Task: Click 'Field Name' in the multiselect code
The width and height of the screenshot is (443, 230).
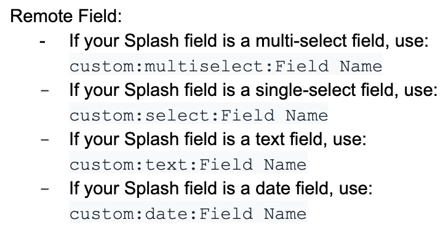Action: coord(329,66)
